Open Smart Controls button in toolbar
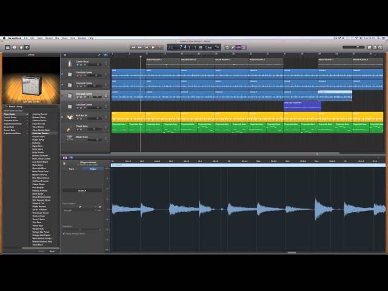The image size is (388, 291). tap(21, 47)
